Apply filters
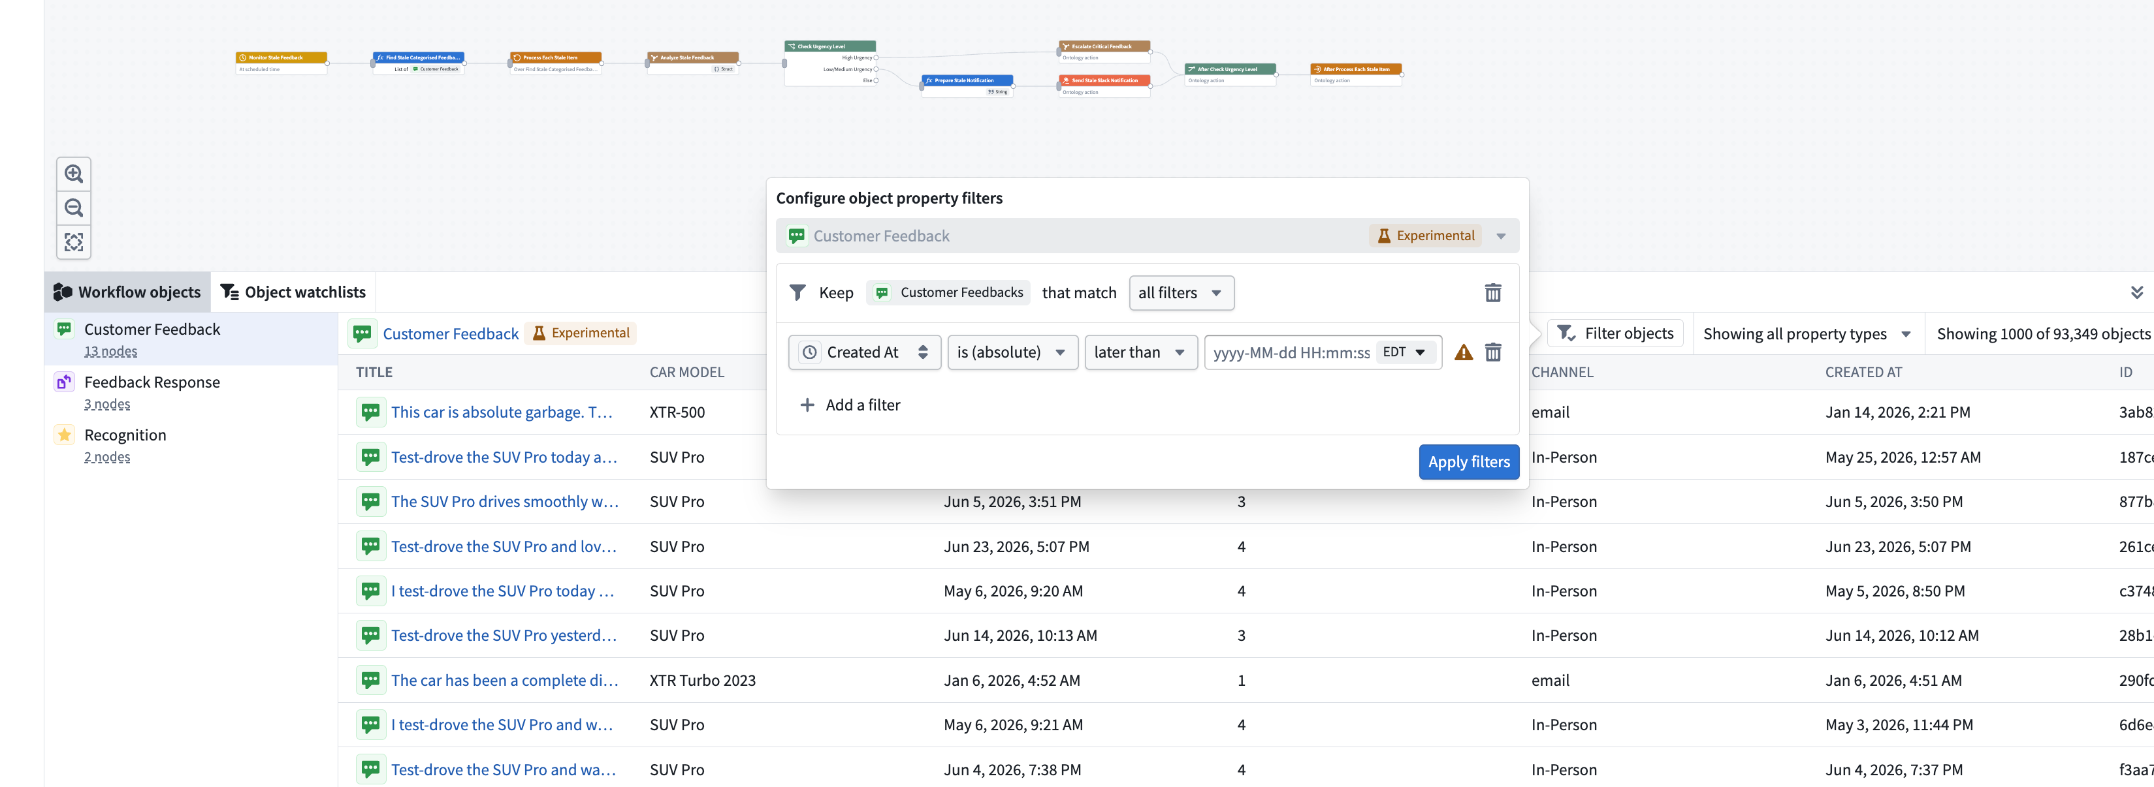Screen dimensions: 2154x787 point(1468,461)
